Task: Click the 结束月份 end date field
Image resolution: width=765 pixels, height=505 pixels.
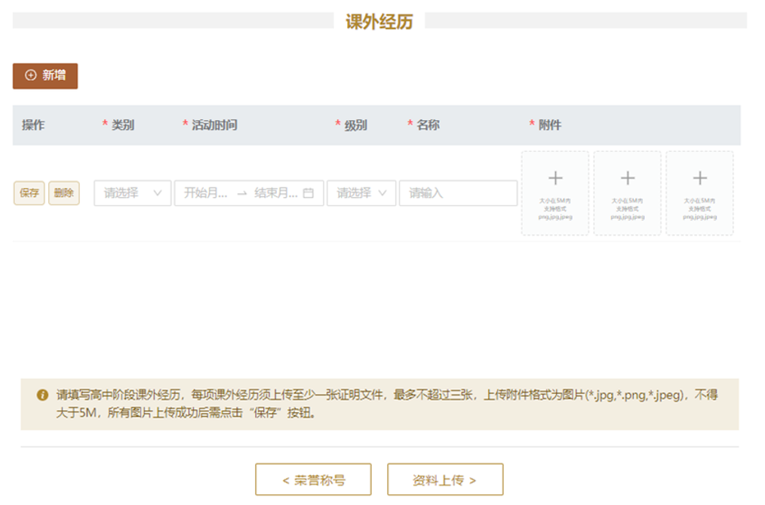Action: pos(275,193)
